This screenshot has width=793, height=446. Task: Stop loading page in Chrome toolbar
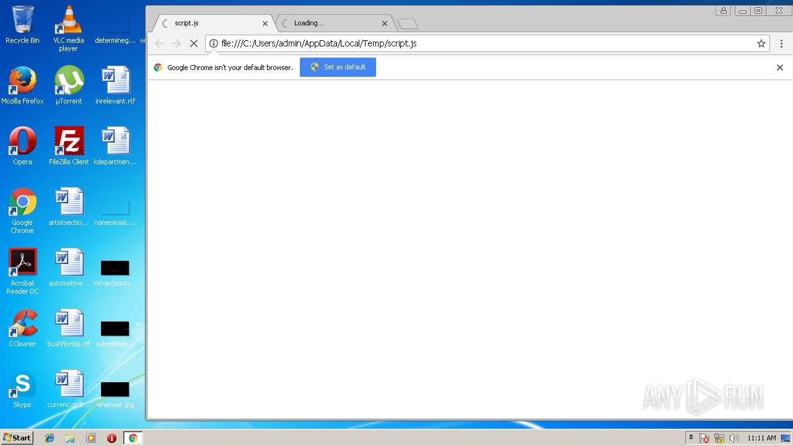193,43
